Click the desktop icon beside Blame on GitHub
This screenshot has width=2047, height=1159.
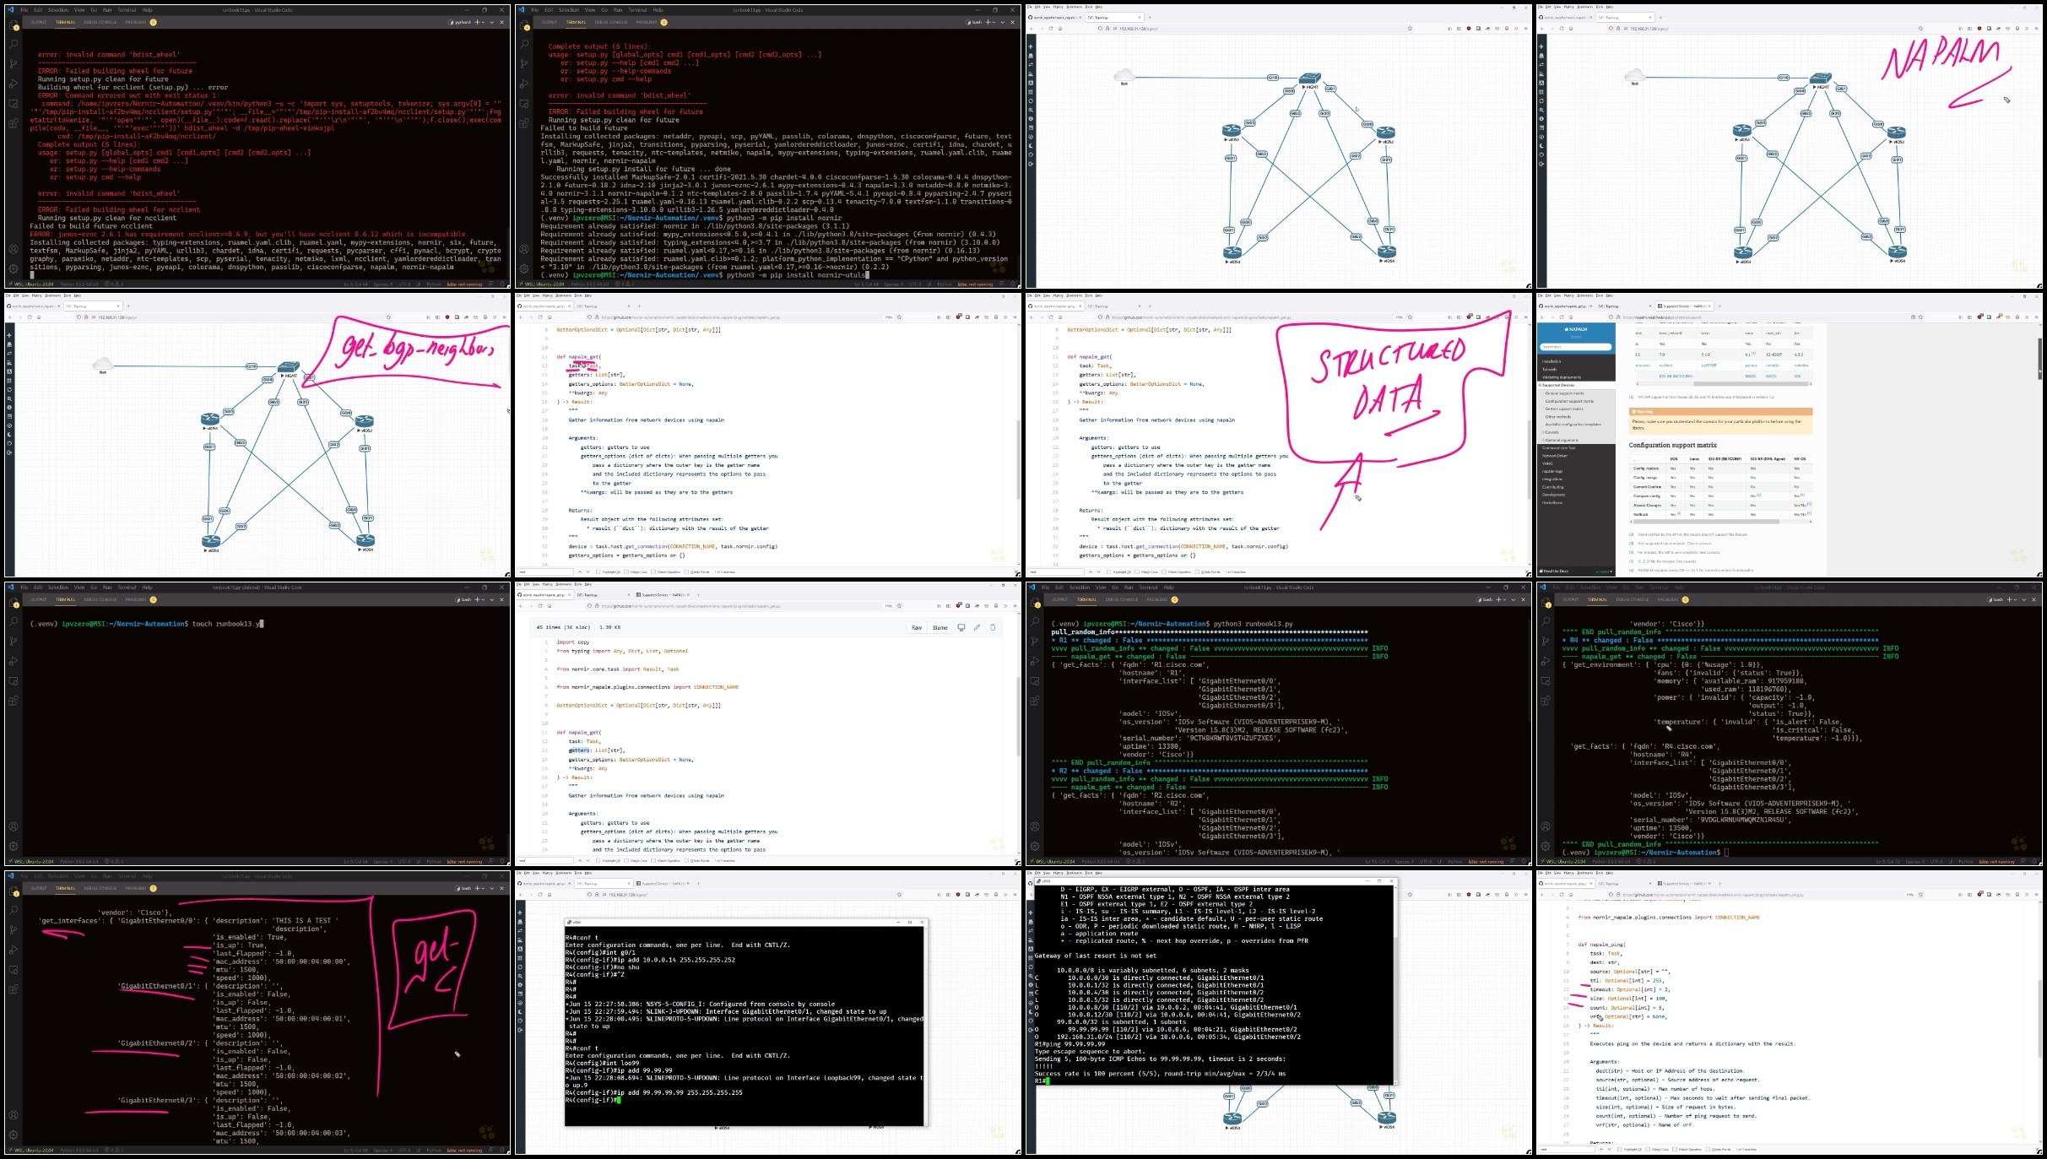click(961, 627)
